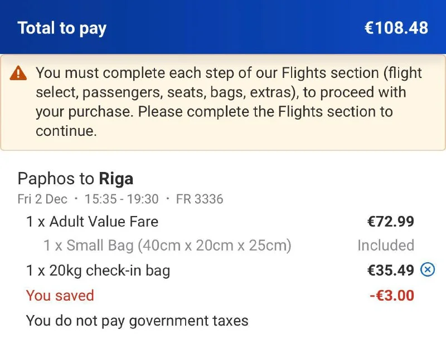Click the 15:35 - 19:30 flight time
Viewport: 446px width, 344px height.
[x=122, y=199]
